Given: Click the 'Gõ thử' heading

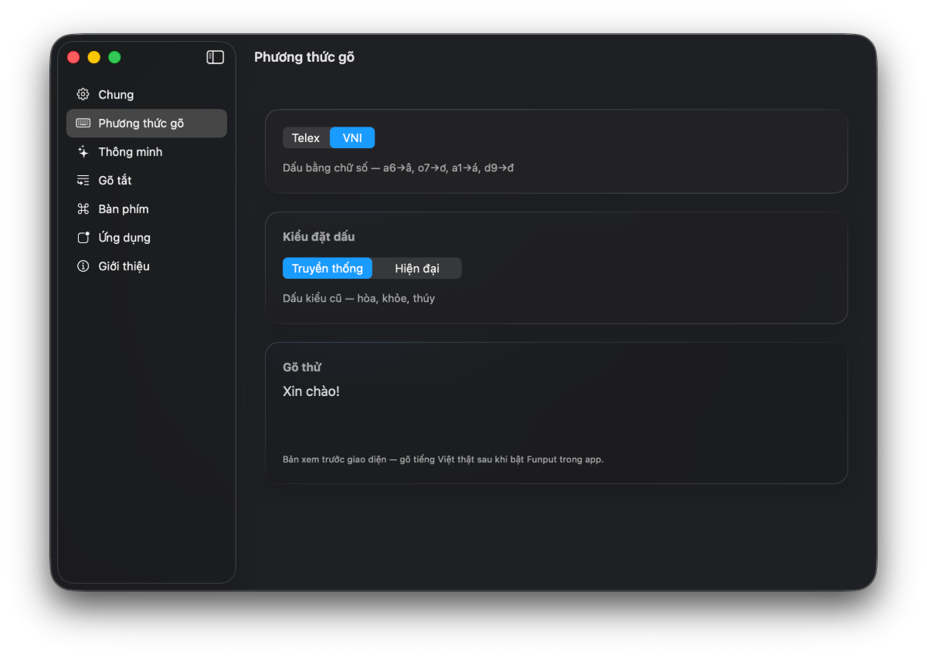Looking at the screenshot, I should tap(302, 367).
